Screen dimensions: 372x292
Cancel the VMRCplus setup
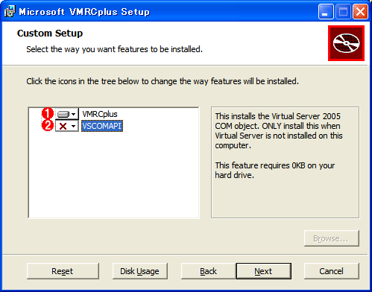[x=332, y=271]
